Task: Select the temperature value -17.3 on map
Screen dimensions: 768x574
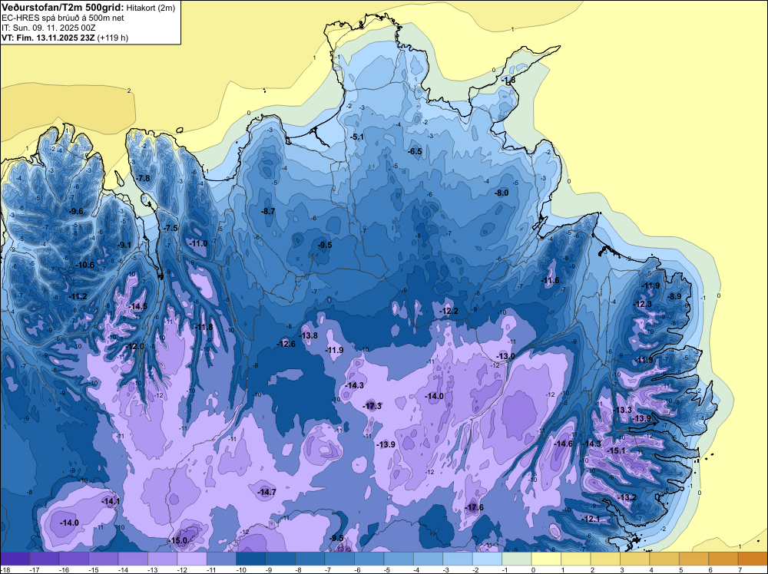Action: [372, 406]
